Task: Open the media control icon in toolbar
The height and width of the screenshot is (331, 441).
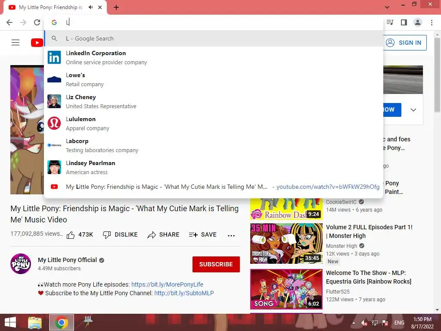Action: click(x=390, y=22)
